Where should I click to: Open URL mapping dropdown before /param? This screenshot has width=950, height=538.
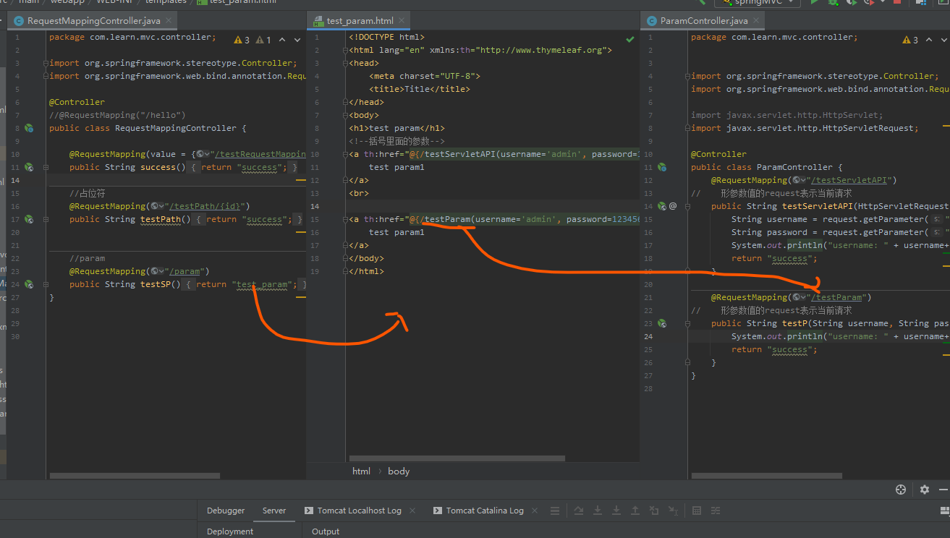[158, 271]
